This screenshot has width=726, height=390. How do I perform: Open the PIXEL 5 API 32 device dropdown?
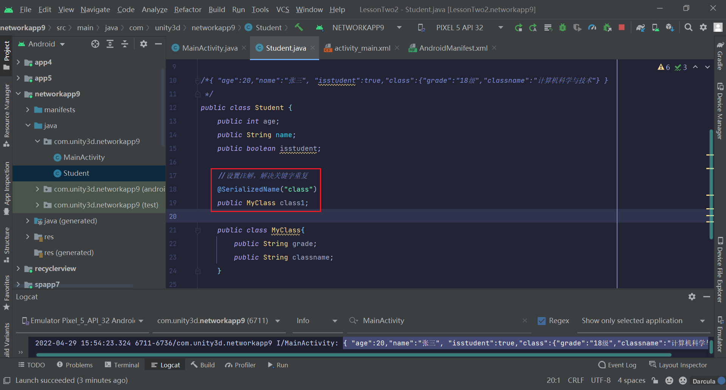[460, 28]
